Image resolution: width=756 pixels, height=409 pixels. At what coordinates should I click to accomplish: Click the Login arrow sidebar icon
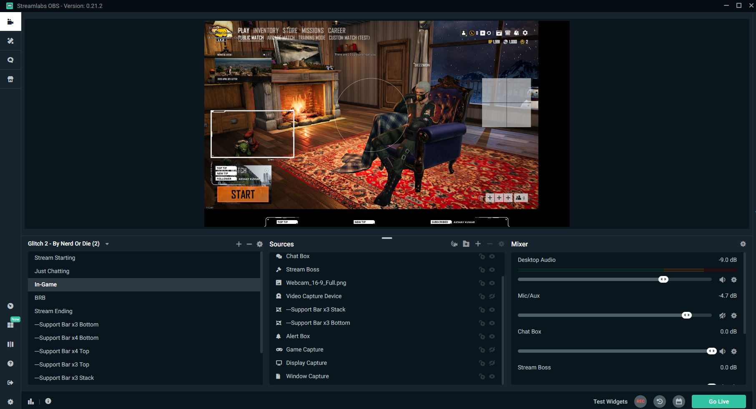10,383
